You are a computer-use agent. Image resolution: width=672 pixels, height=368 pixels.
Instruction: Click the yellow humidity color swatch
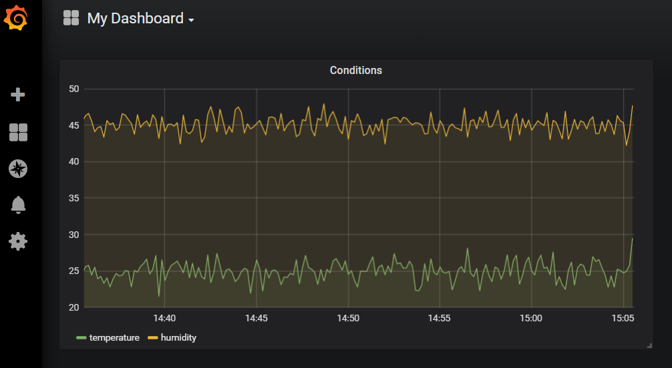153,338
